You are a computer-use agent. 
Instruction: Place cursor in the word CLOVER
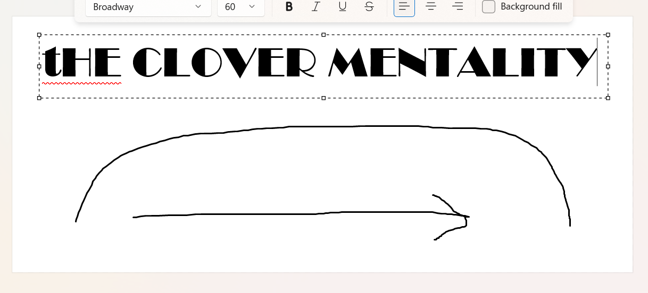pyautogui.click(x=224, y=62)
